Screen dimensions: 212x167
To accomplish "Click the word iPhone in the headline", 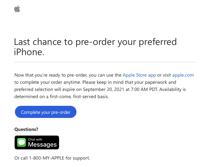I will (x=29, y=52).
